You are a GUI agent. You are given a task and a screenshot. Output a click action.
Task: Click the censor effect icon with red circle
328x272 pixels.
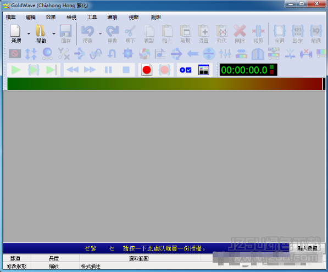[15, 54]
